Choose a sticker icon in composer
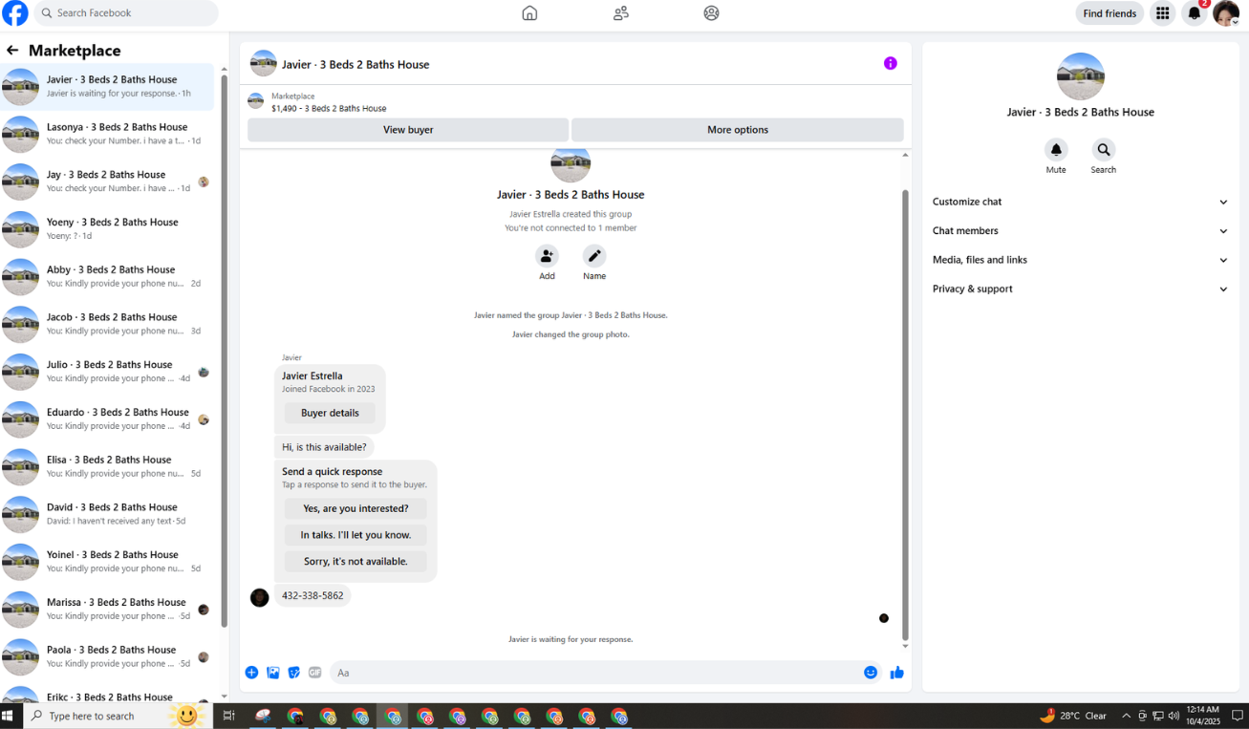The width and height of the screenshot is (1249, 729). tap(294, 673)
